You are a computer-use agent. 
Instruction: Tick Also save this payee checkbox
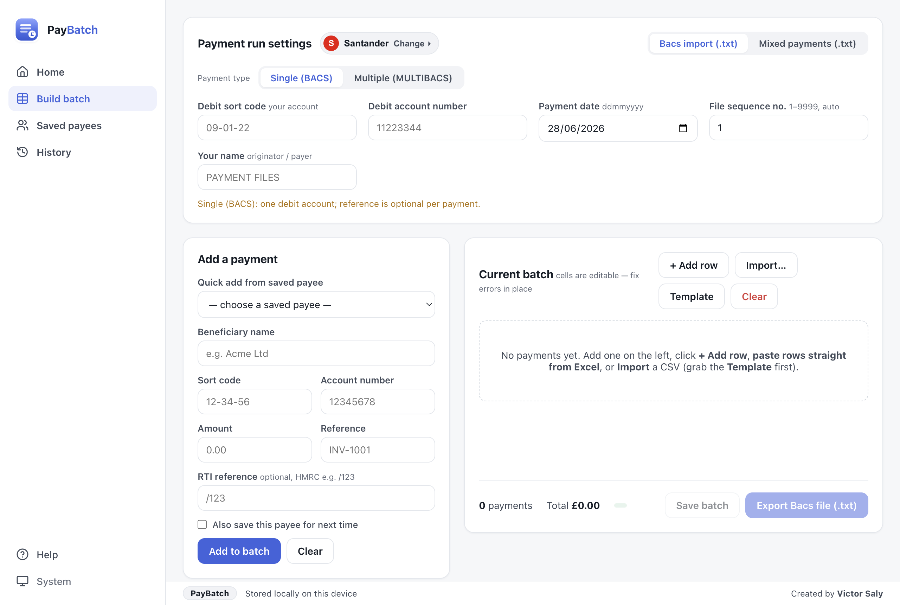pyautogui.click(x=202, y=524)
